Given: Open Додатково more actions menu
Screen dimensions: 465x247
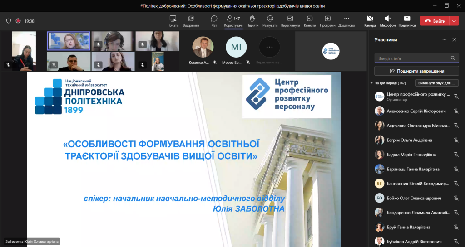Looking at the screenshot, I should click(346, 21).
